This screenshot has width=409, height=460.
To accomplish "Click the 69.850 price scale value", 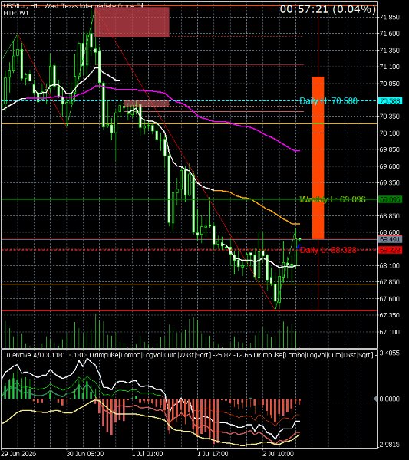I will tap(389, 149).
